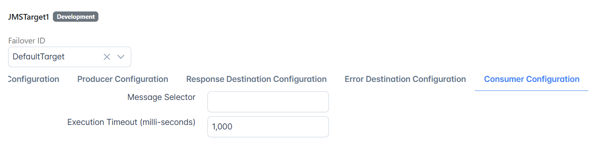This screenshot has height=154, width=597.
Task: Click the Message Selector label
Action: [162, 97]
